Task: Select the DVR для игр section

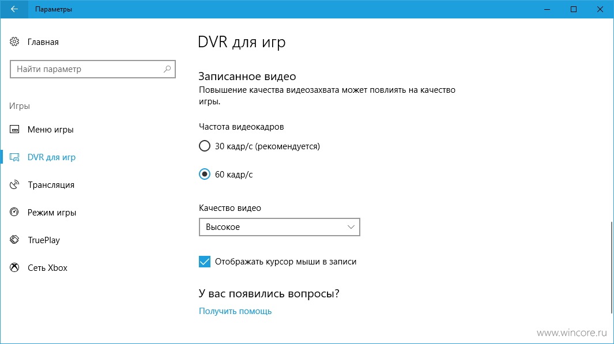Action: coord(51,157)
